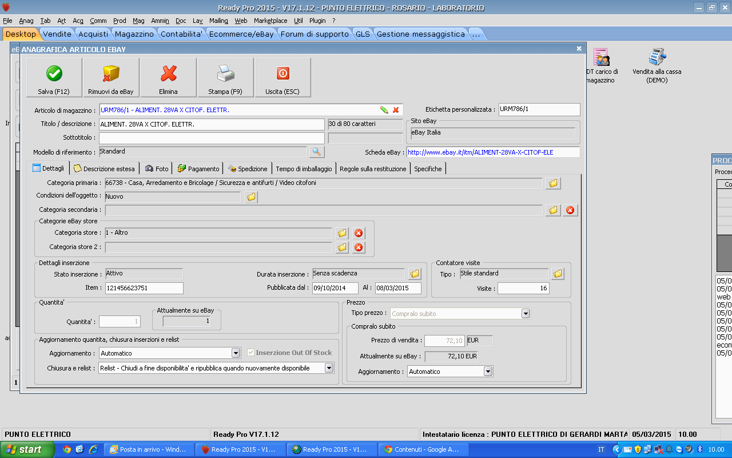Open the Mailing menu
This screenshot has width=732, height=458.
pyautogui.click(x=218, y=21)
